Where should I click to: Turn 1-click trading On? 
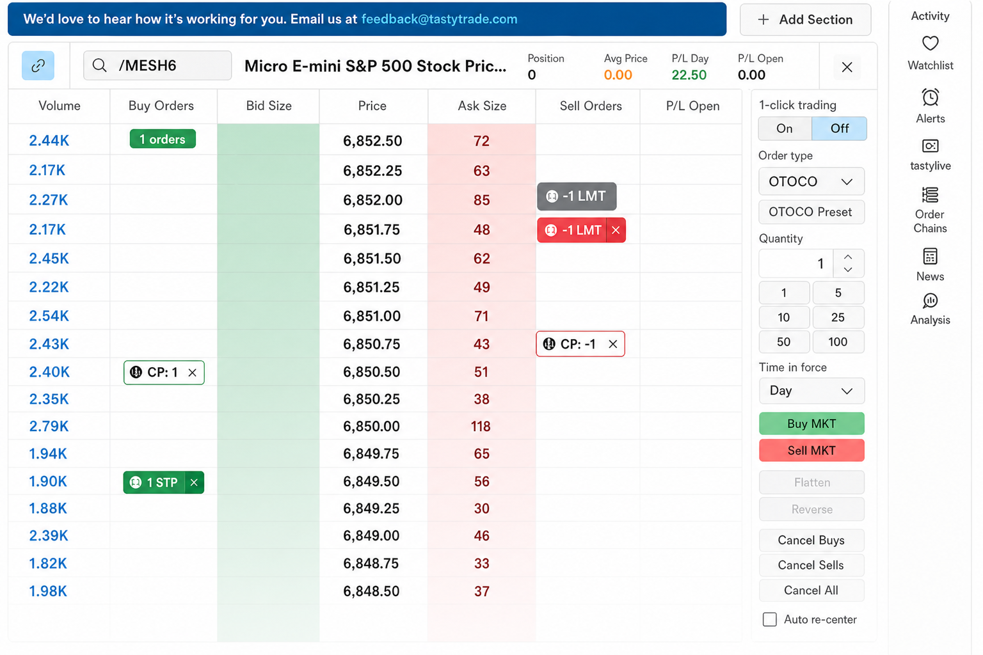click(785, 129)
